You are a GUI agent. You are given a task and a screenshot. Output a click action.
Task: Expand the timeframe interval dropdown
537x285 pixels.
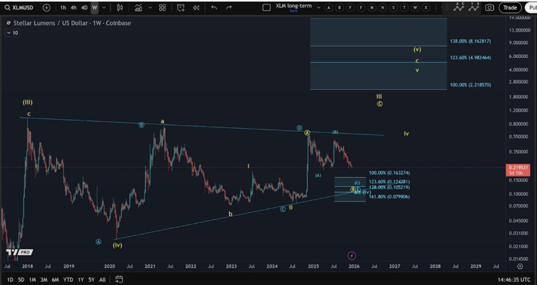104,7
